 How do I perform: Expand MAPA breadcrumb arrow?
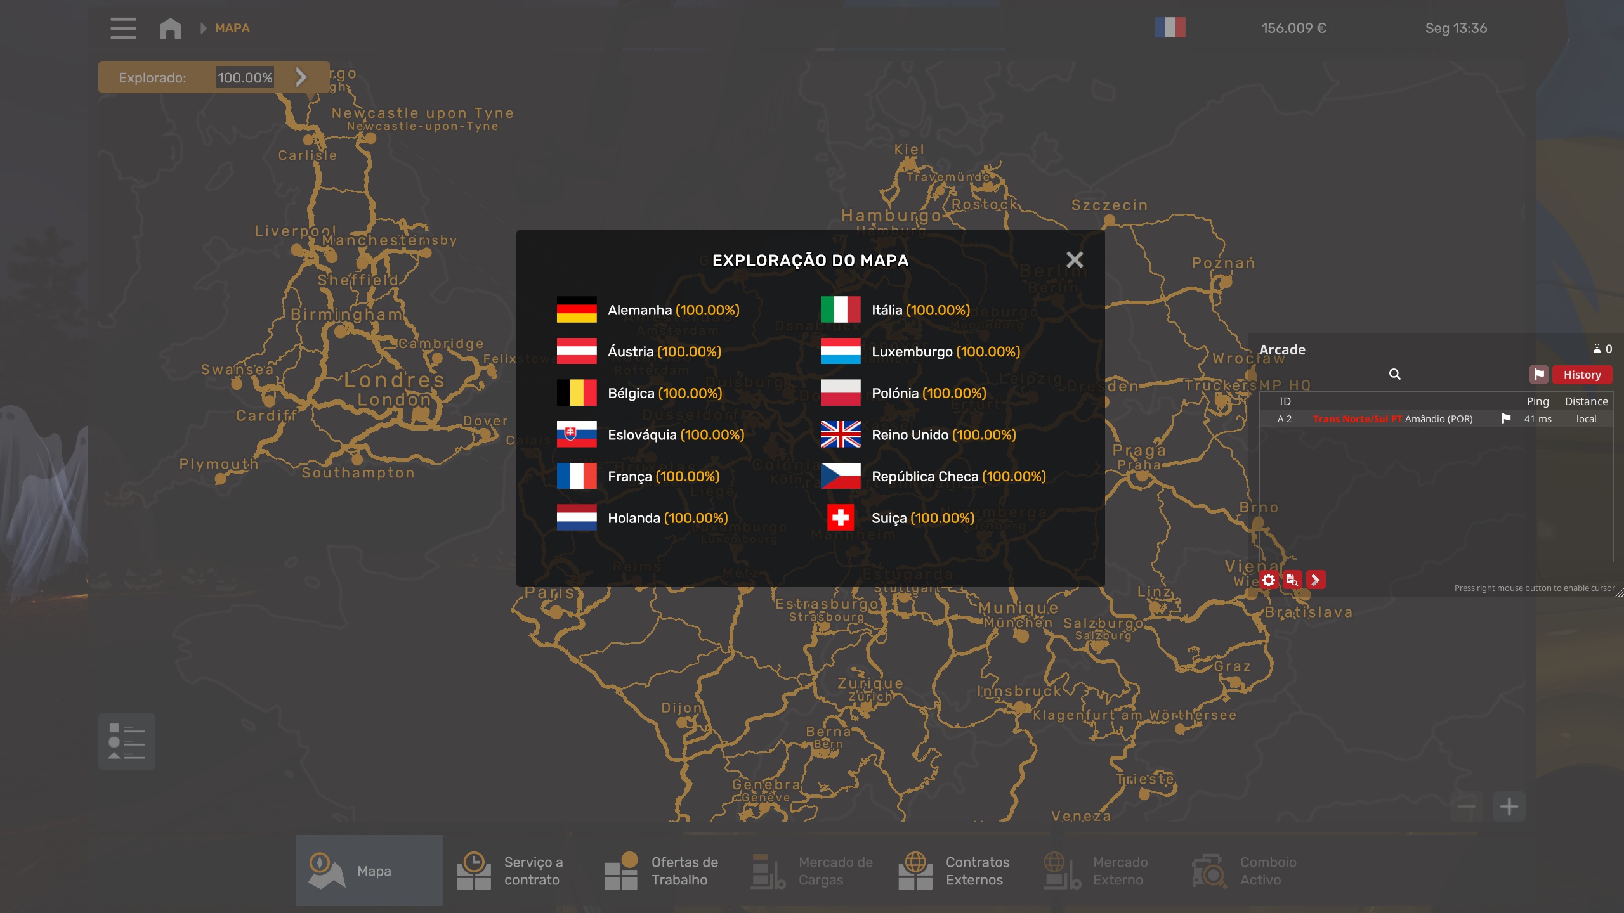[203, 28]
